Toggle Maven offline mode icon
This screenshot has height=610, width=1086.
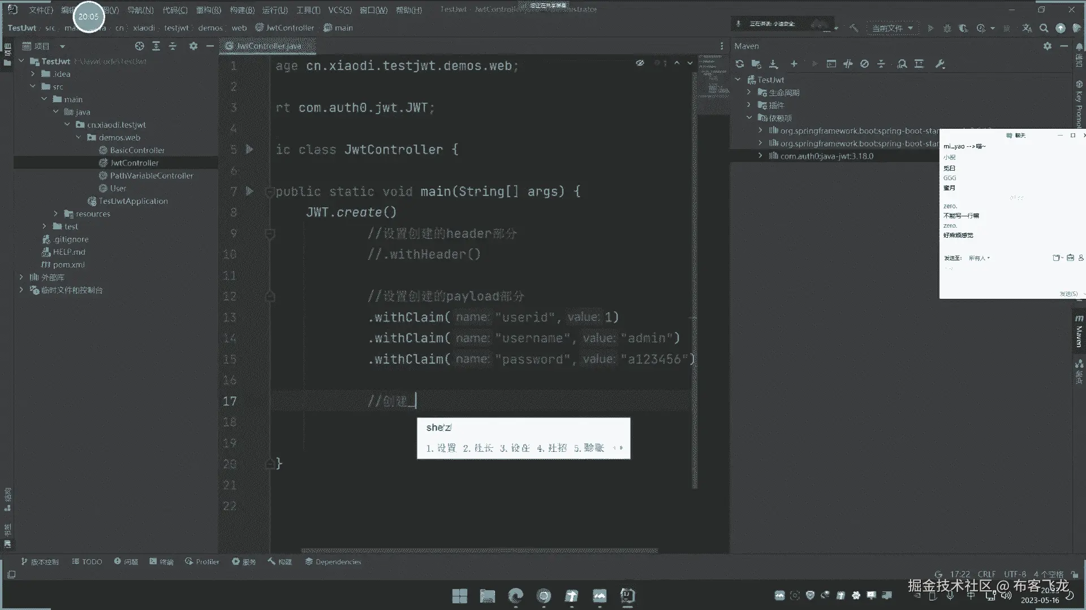847,64
